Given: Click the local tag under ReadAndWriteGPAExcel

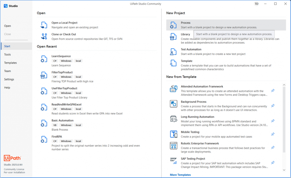Looking at the screenshot, I should pos(78,109).
